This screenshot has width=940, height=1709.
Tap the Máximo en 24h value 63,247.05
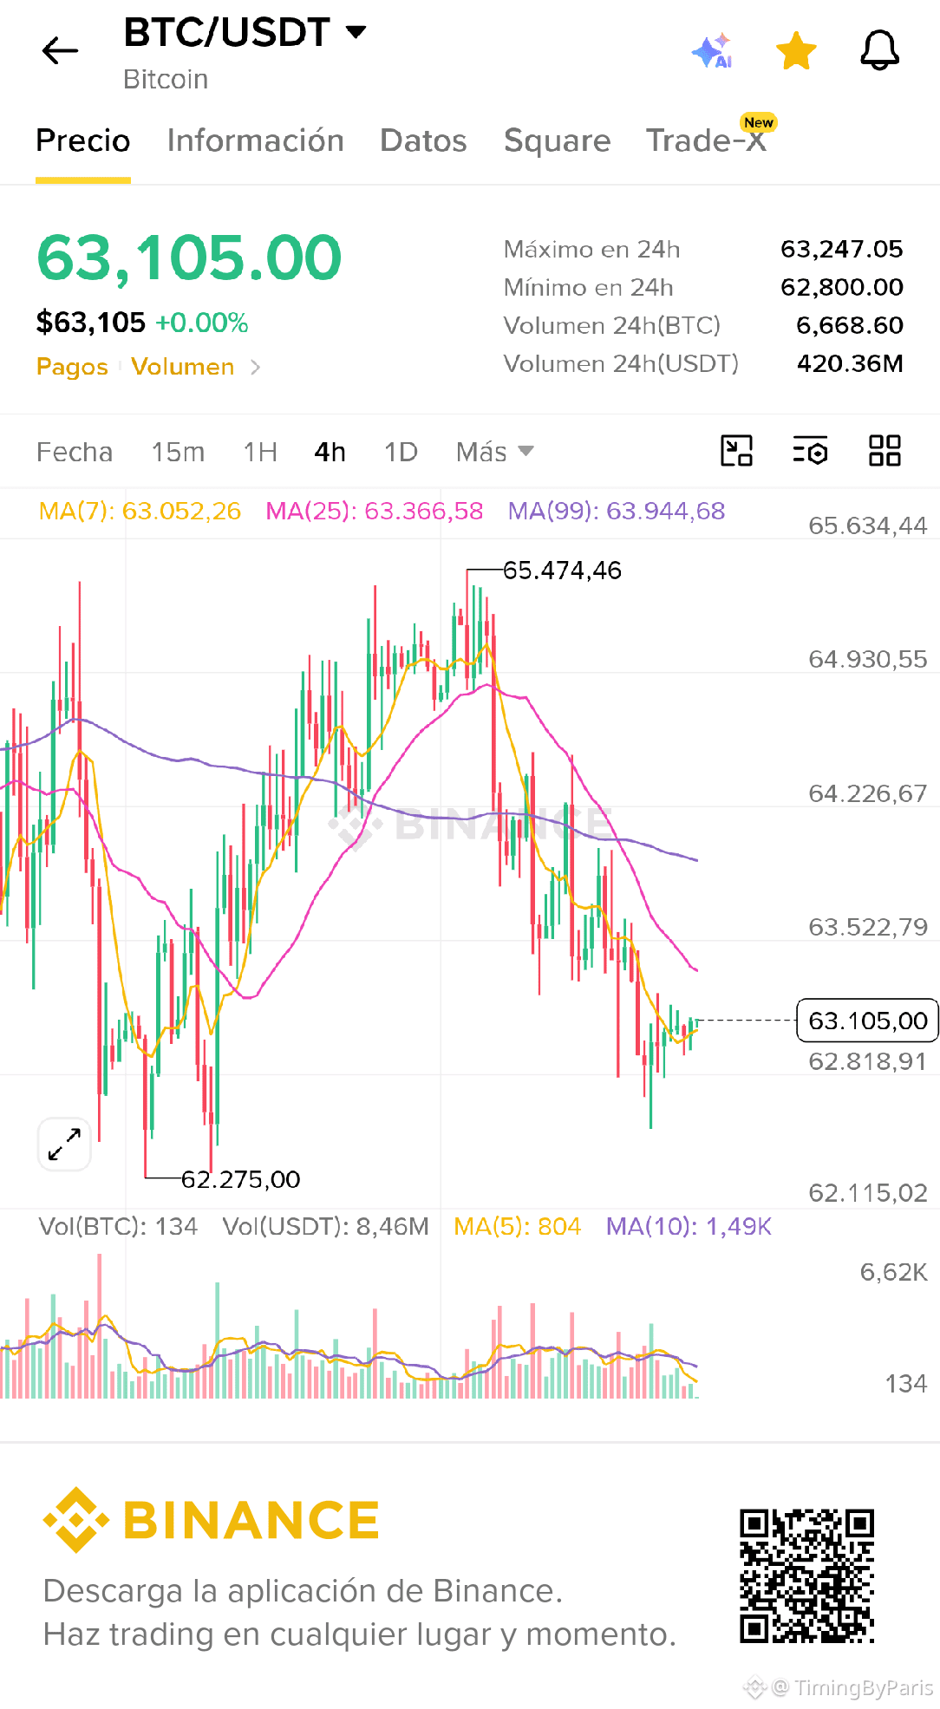click(x=842, y=250)
